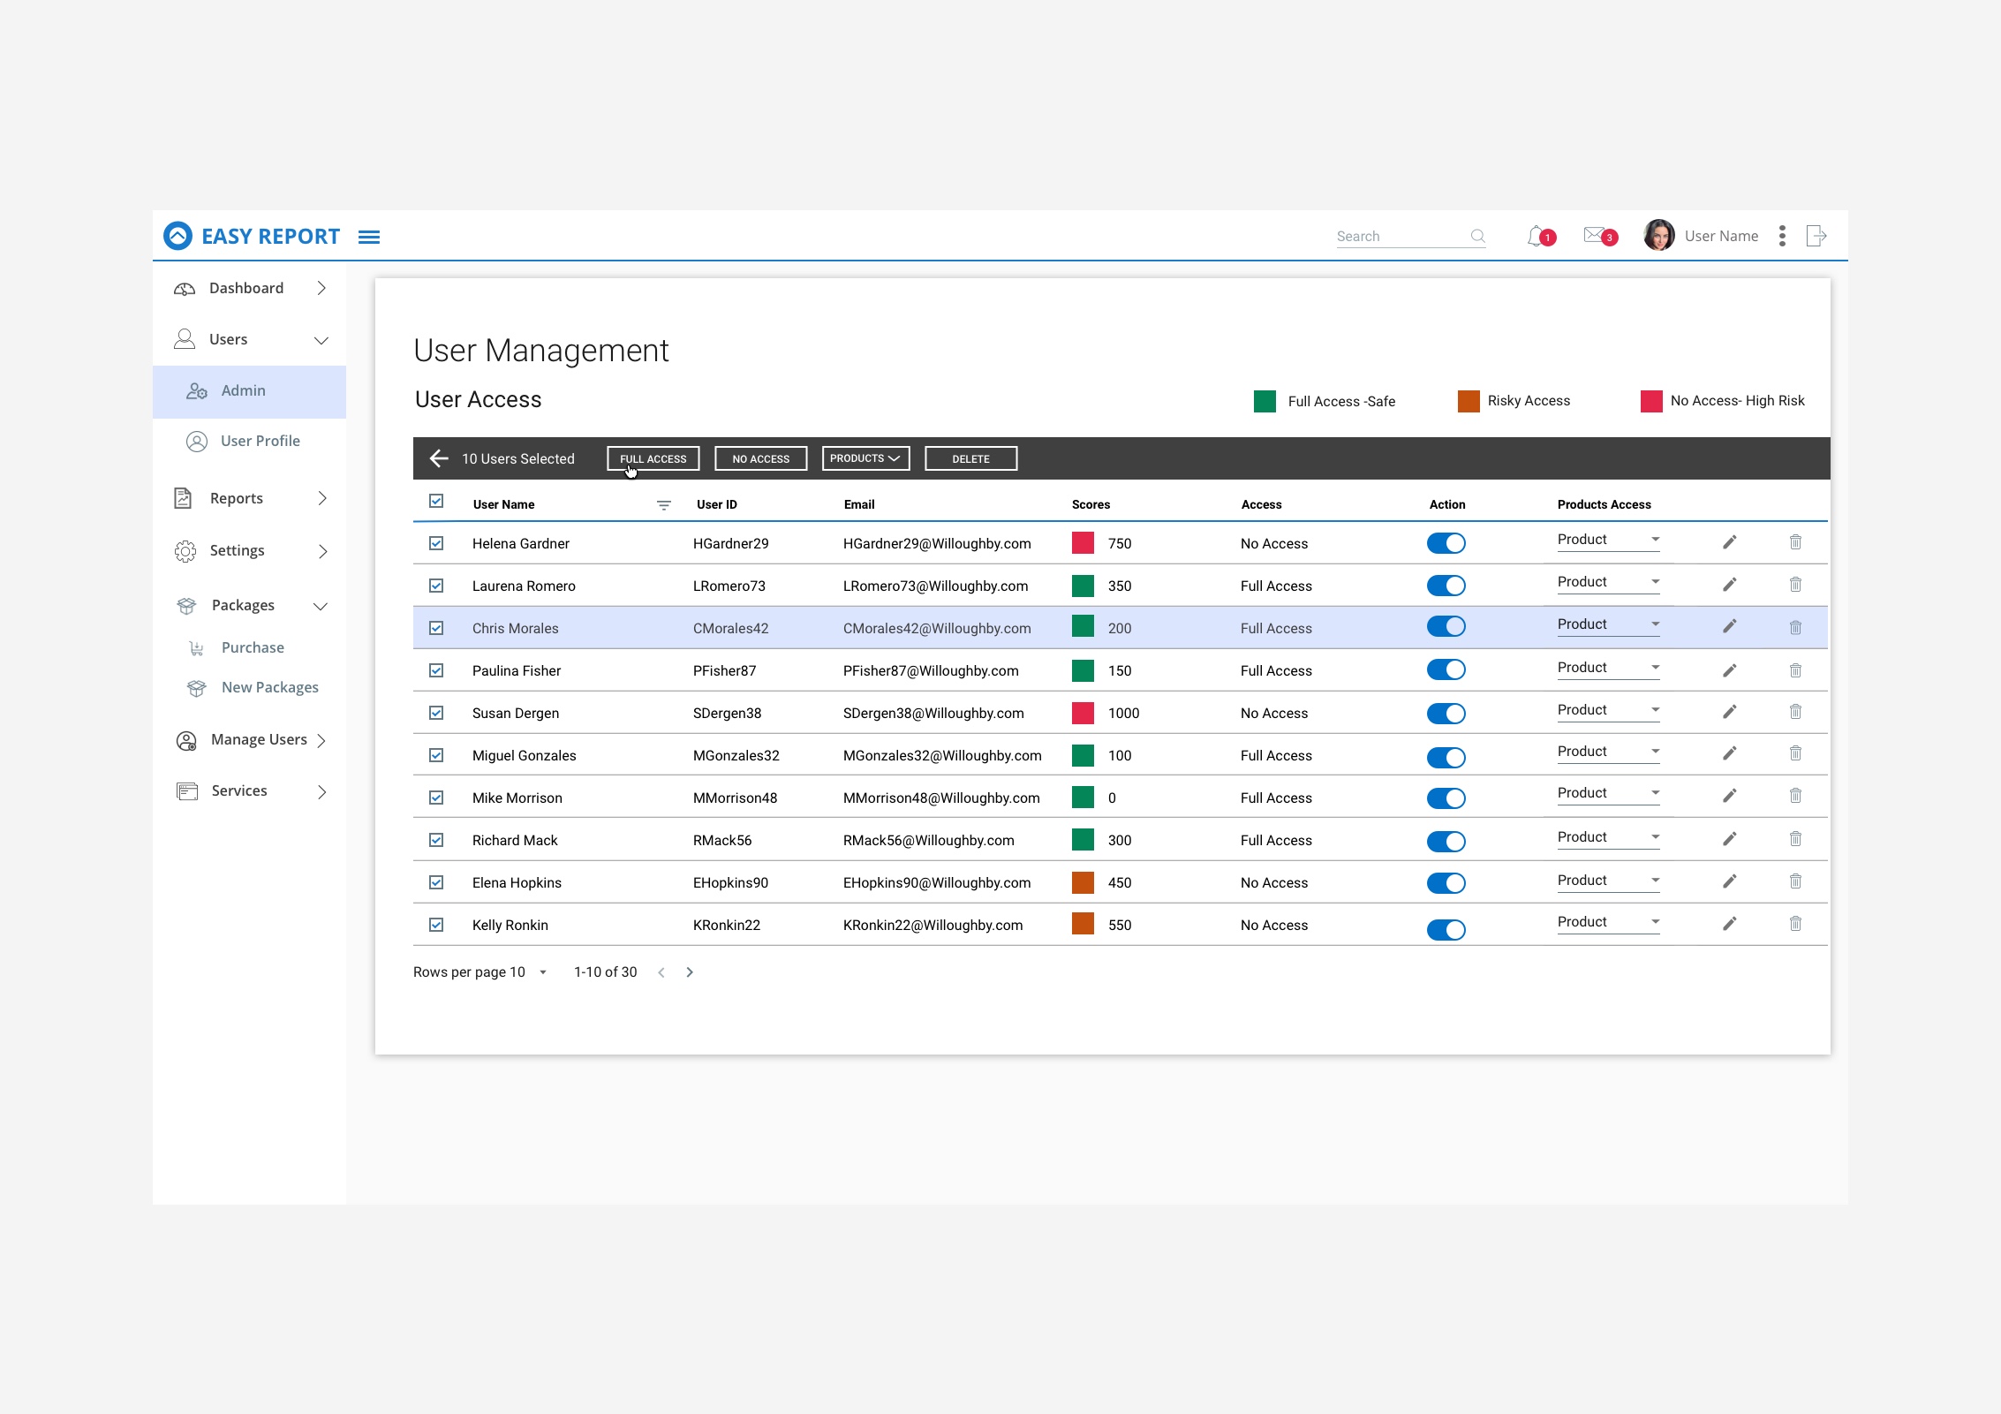The height and width of the screenshot is (1414, 2001).
Task: Click the logout icon in header
Action: pos(1816,236)
